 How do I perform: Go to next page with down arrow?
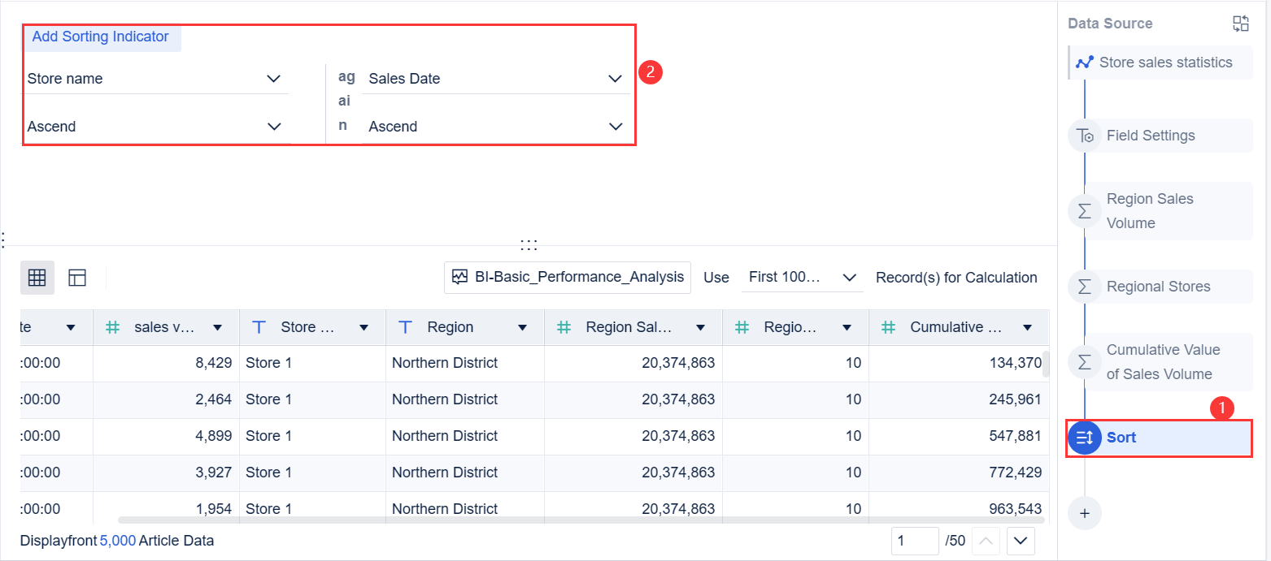1019,541
